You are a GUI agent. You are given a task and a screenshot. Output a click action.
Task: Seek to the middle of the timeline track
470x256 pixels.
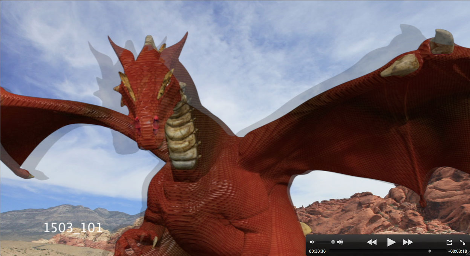(x=387, y=251)
